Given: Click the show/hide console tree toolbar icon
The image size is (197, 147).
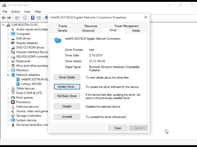Looking at the screenshot, I should pyautogui.click(x=17, y=18).
